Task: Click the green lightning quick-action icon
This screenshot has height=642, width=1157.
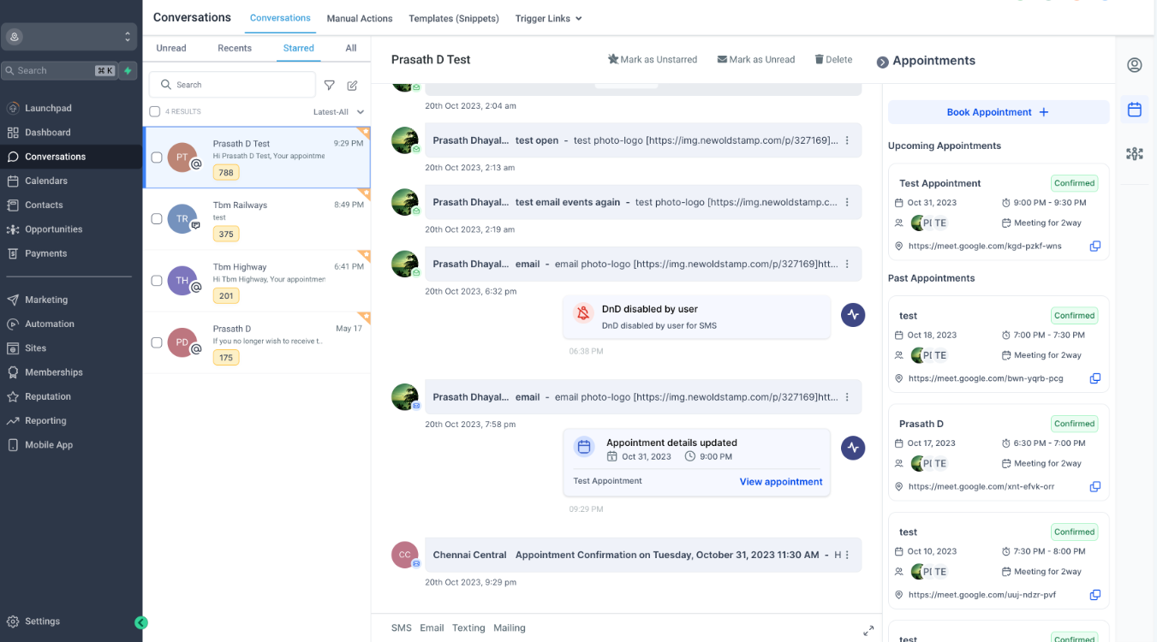Action: point(128,71)
